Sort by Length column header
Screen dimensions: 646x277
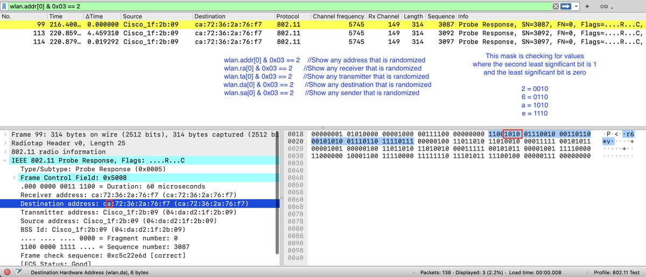(413, 17)
